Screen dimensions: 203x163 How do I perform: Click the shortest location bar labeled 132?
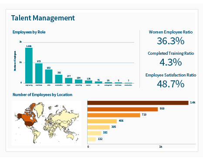tap(91, 139)
